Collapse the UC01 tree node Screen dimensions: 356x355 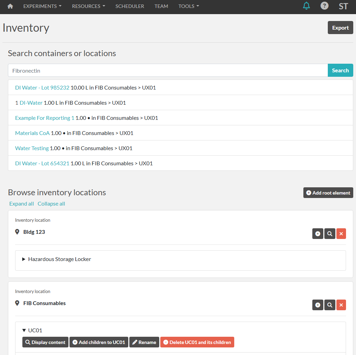pyautogui.click(x=24, y=331)
